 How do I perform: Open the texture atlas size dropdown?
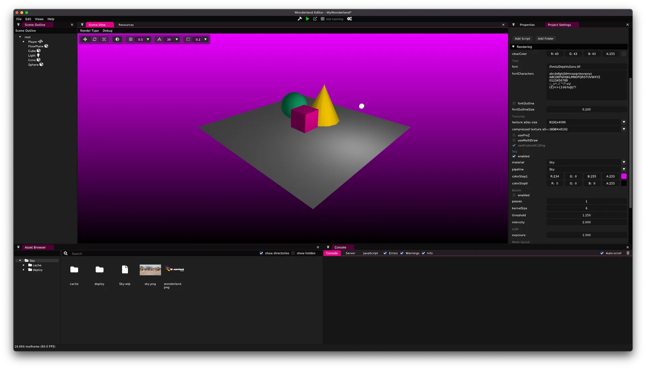624,122
